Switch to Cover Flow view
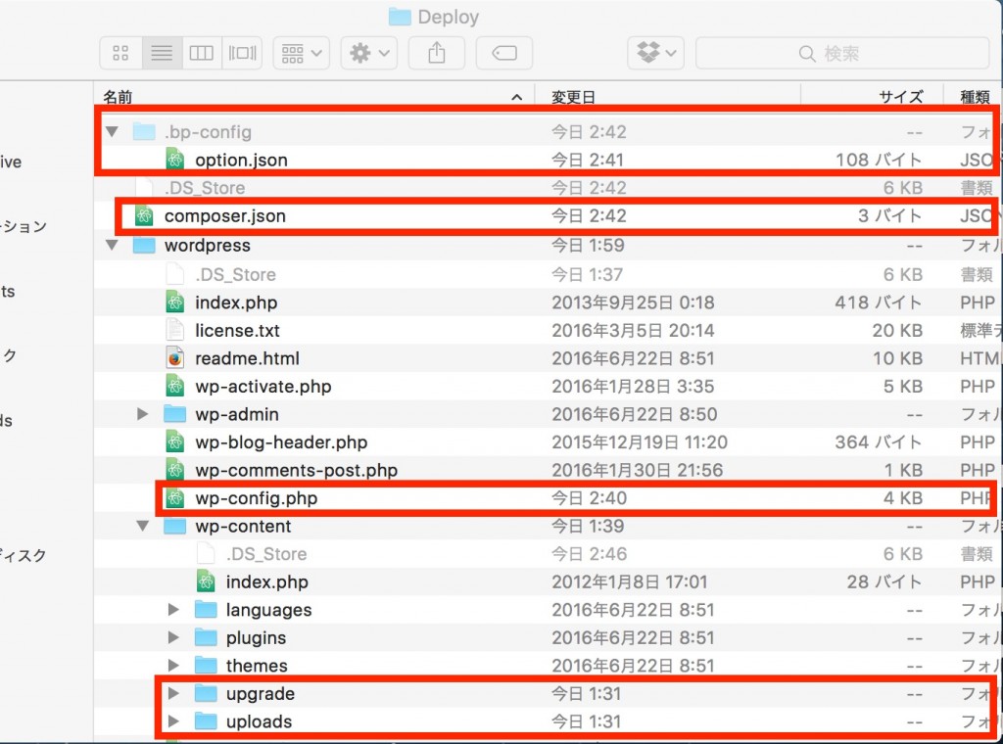The width and height of the screenshot is (1003, 744). point(242,53)
